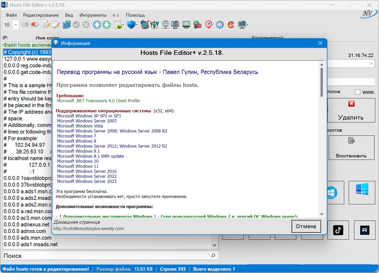Viewport: 379px width, 273px height.
Task: Click the green circle page icon
Action: click(x=118, y=25)
